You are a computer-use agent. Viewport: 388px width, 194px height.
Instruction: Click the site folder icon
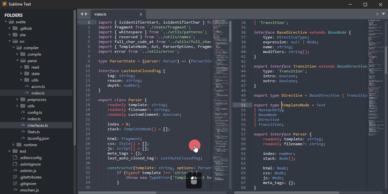15,35
